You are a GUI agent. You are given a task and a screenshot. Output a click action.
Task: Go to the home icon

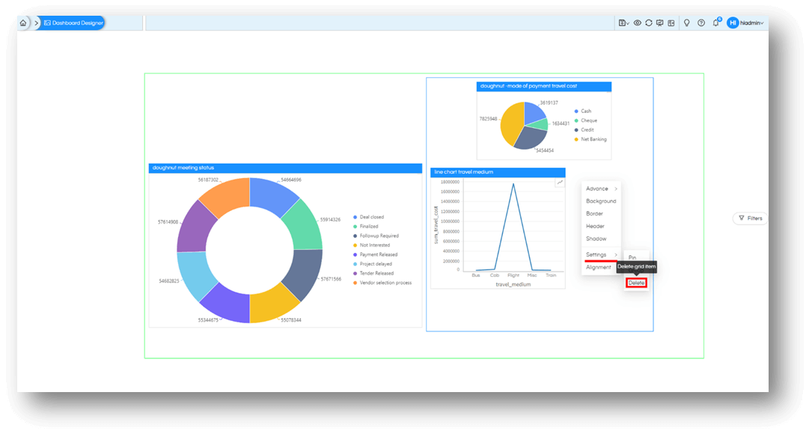[x=22, y=22]
